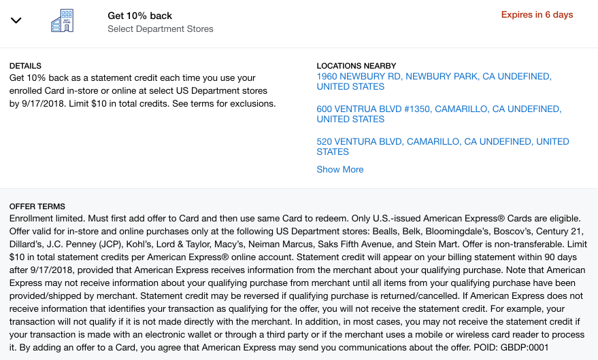The image size is (598, 360).
Task: Collapse the offer with the chevron arrow
Action: click(x=16, y=20)
